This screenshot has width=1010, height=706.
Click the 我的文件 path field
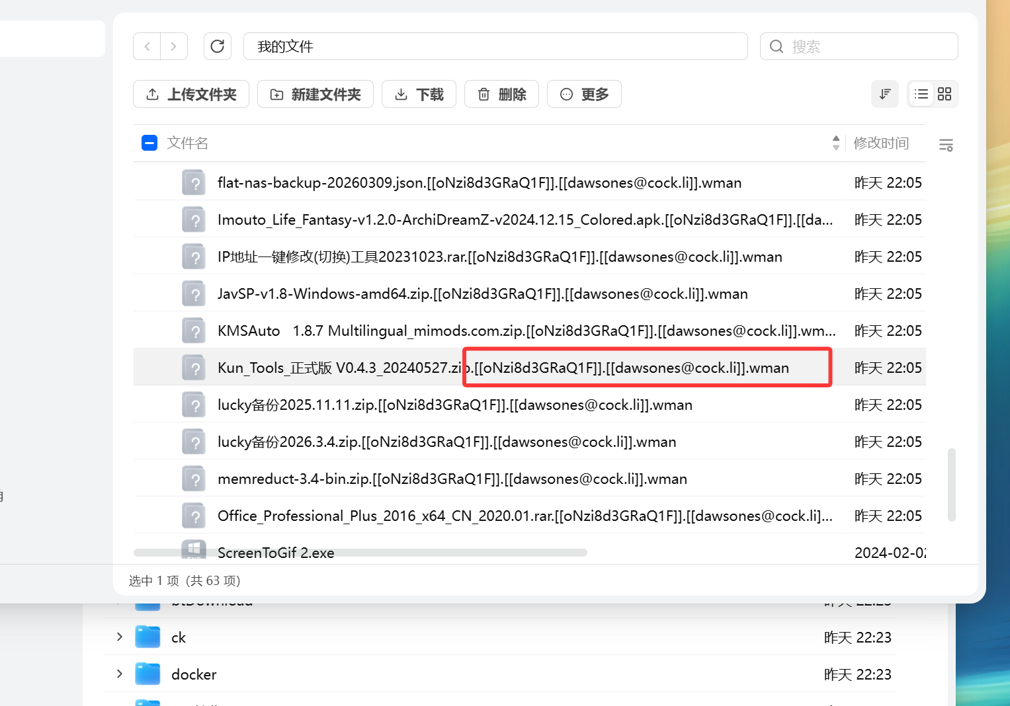tap(495, 46)
